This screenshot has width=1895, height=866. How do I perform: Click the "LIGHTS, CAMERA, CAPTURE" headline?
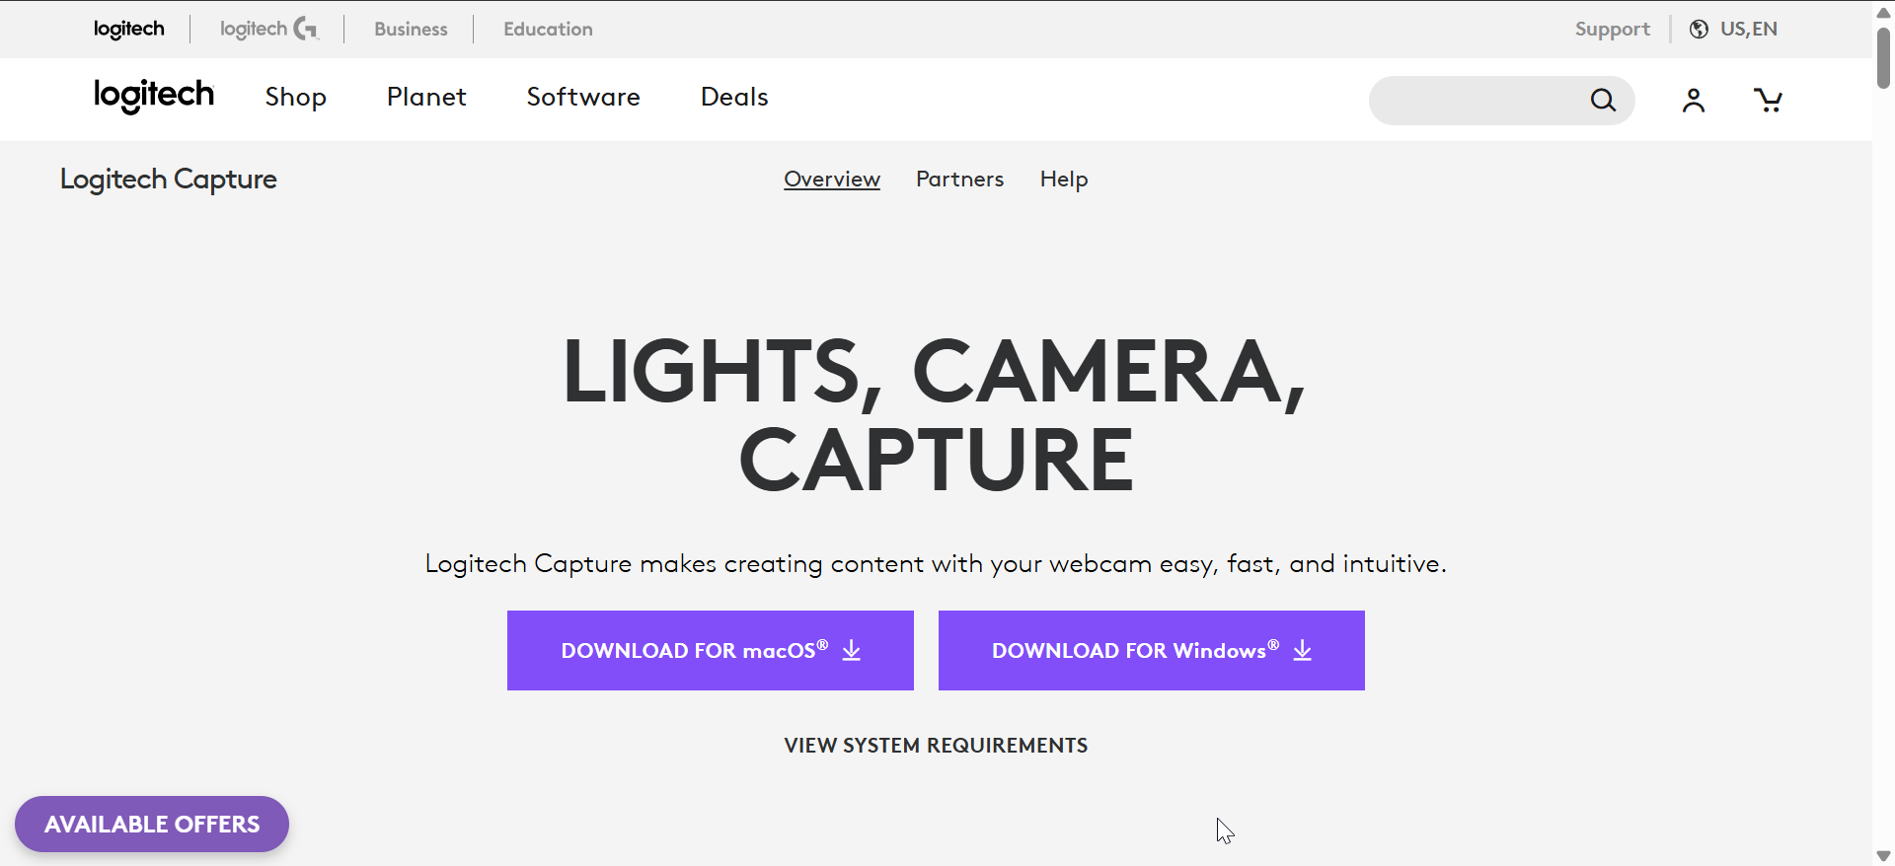[936, 414]
